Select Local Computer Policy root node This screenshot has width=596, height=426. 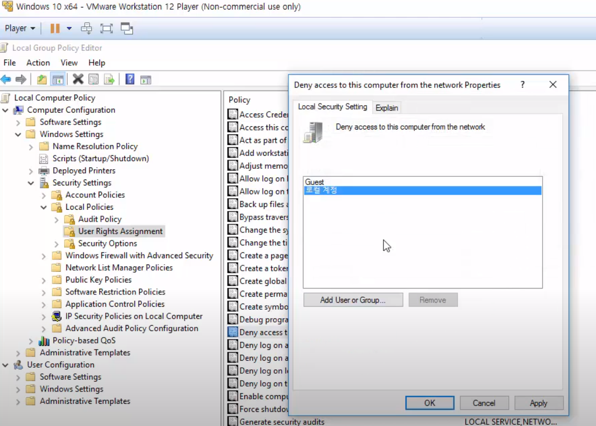(54, 98)
